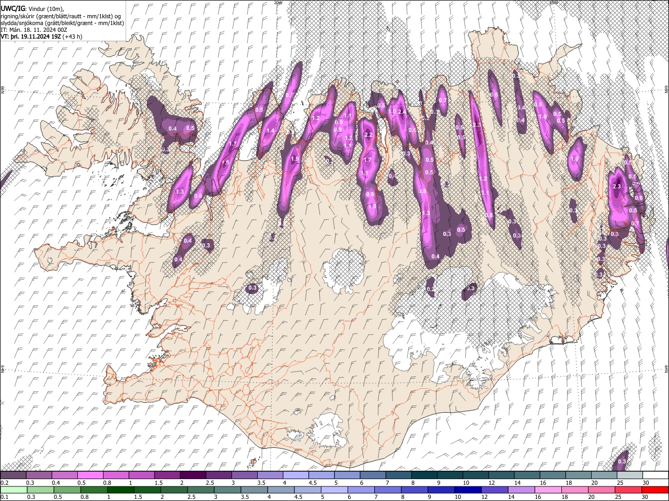
Task: Click the 'rigning/skúrir' legend description line
Action: pyautogui.click(x=61, y=16)
